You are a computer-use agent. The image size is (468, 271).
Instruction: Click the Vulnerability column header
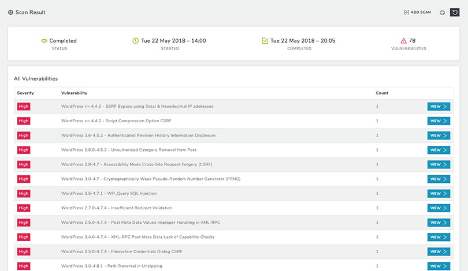pos(74,93)
